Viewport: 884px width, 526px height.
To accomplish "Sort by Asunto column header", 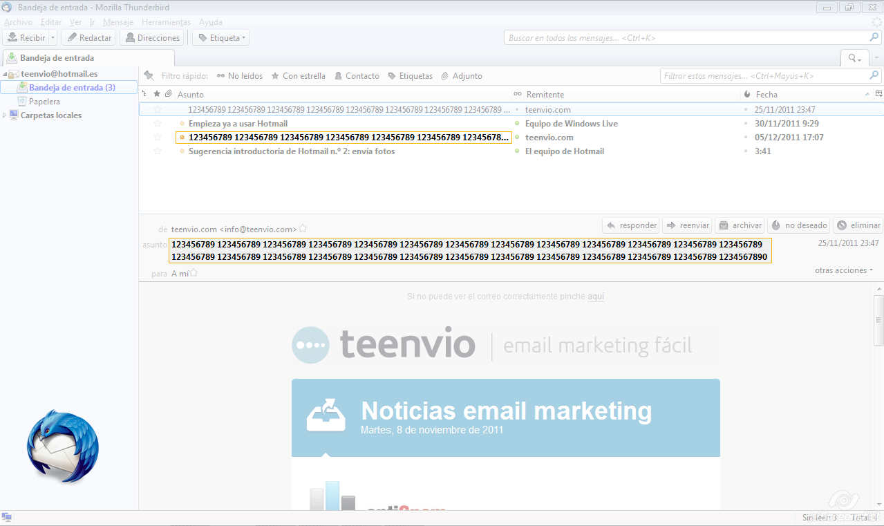I will 342,94.
